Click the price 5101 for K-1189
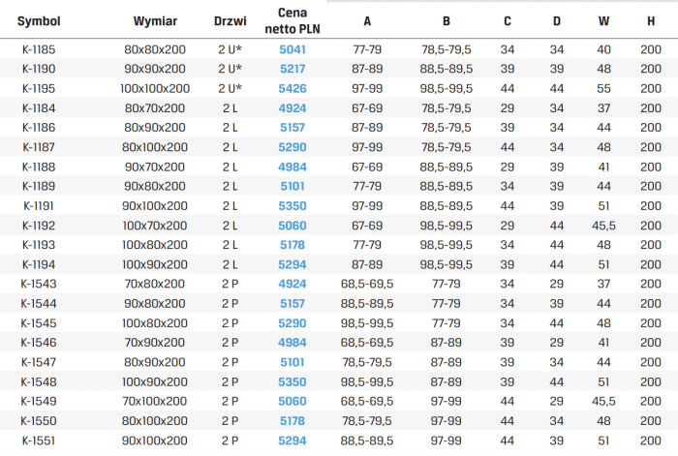This screenshot has height=456, width=678. (293, 186)
